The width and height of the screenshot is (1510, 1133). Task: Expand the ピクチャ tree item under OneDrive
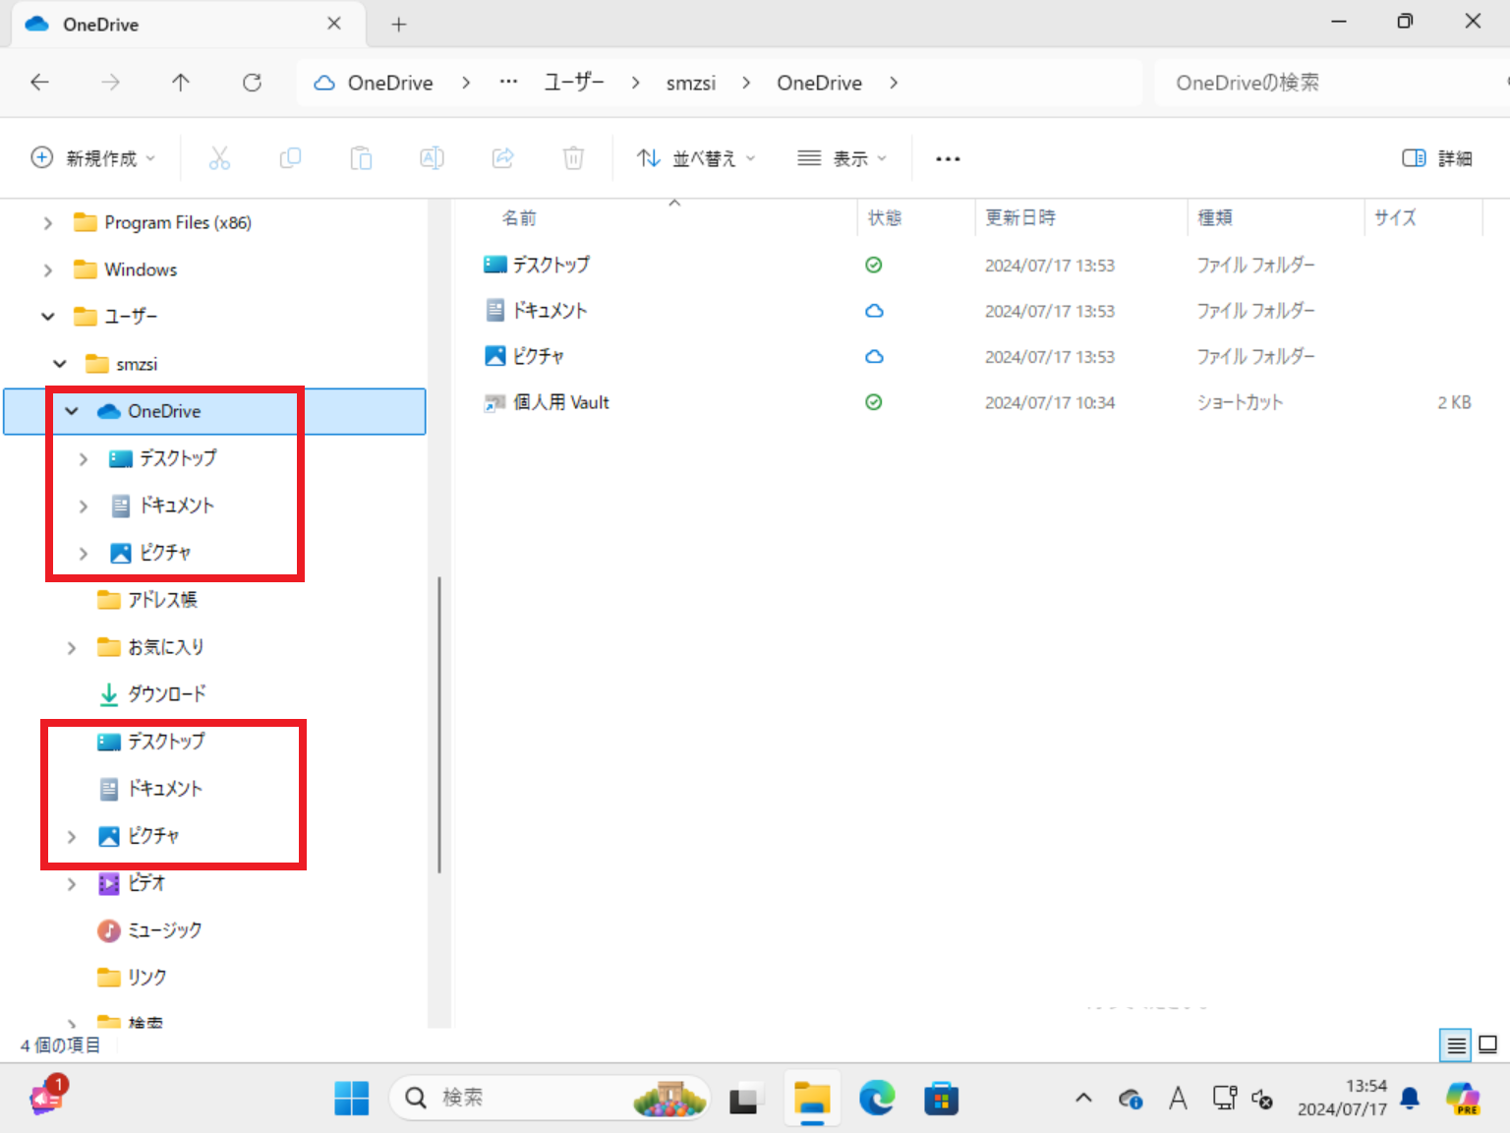pyautogui.click(x=83, y=553)
